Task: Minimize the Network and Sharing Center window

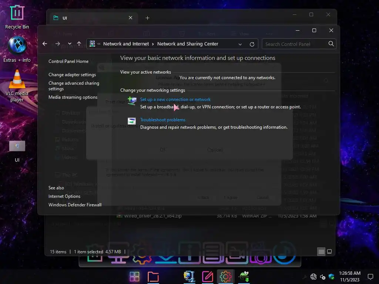Action: (x=298, y=30)
